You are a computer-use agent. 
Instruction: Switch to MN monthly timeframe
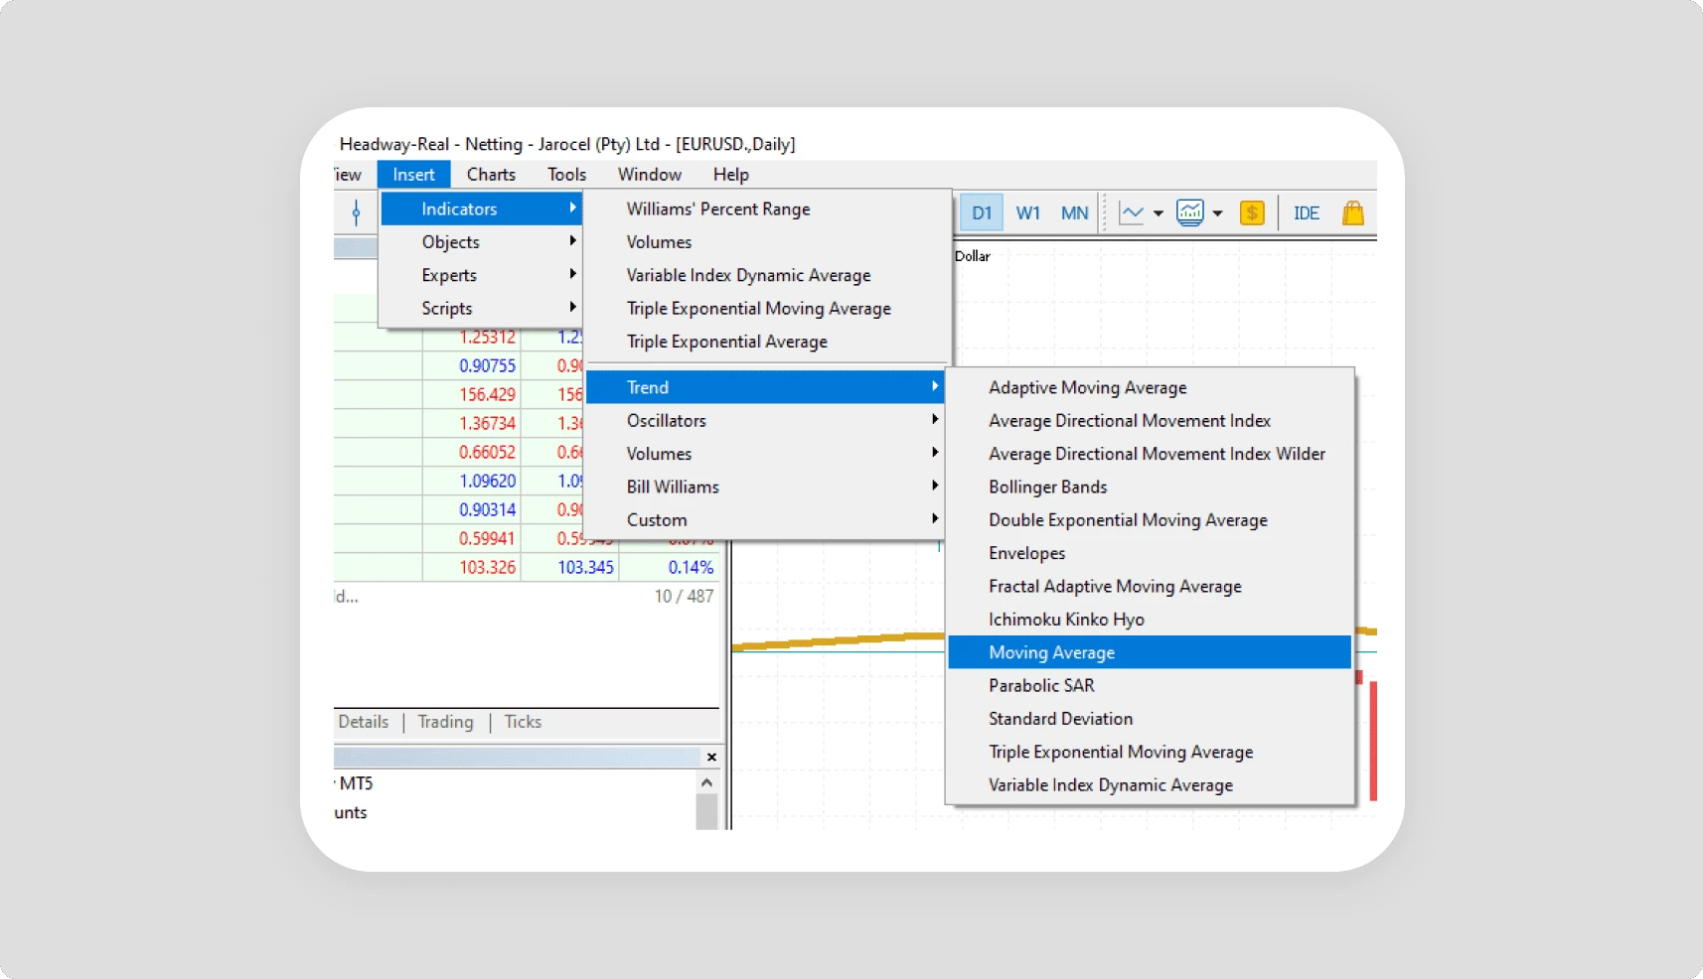click(1074, 212)
